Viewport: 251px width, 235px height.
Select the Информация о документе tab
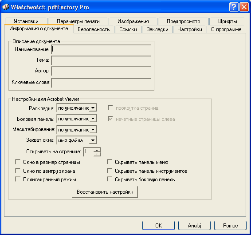coord(39,28)
